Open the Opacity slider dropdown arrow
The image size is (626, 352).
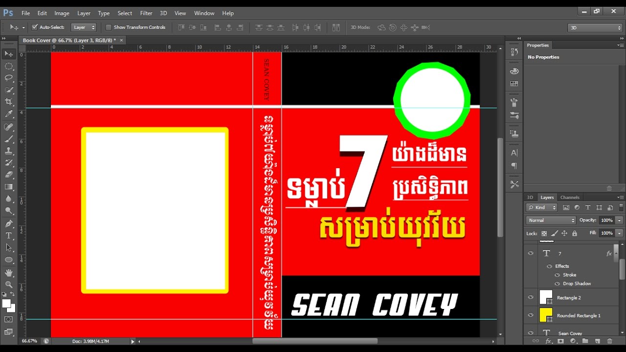pyautogui.click(x=619, y=220)
